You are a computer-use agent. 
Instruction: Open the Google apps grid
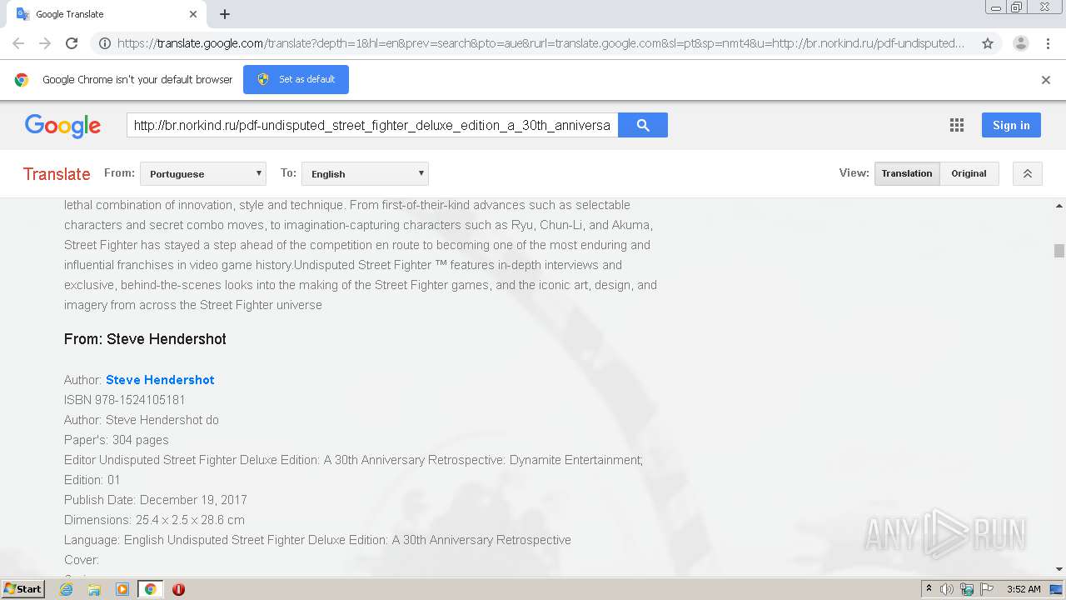957,125
